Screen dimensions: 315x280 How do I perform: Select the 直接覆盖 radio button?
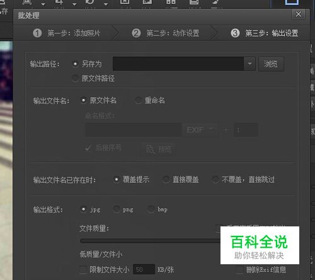coord(166,180)
